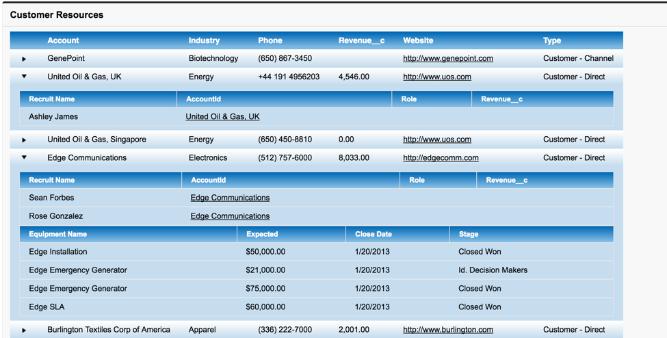Viewport: 667px width, 338px height.
Task: Click the 0.00 revenue value in Singapore row
Action: pos(346,139)
